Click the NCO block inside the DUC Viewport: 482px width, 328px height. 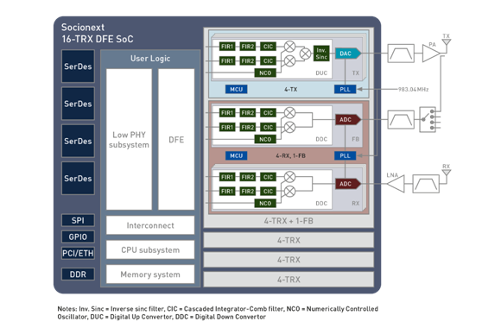click(265, 73)
